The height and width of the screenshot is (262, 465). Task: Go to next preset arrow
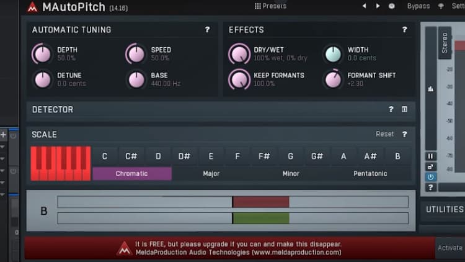pos(378,6)
